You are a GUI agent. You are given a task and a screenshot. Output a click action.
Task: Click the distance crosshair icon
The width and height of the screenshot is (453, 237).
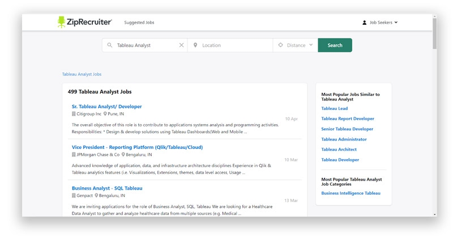pyautogui.click(x=280, y=45)
